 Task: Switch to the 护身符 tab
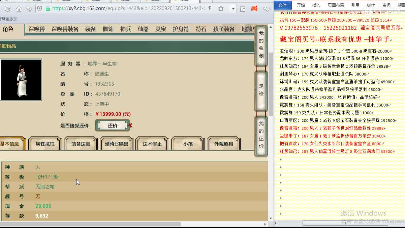click(x=181, y=29)
